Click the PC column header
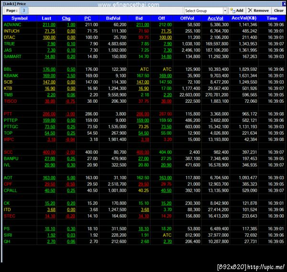Screen dimensions: 287x272 click(88, 18)
